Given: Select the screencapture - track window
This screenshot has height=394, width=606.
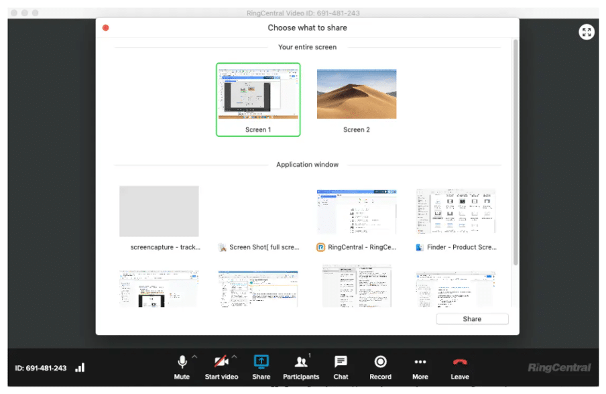Looking at the screenshot, I should tap(159, 211).
